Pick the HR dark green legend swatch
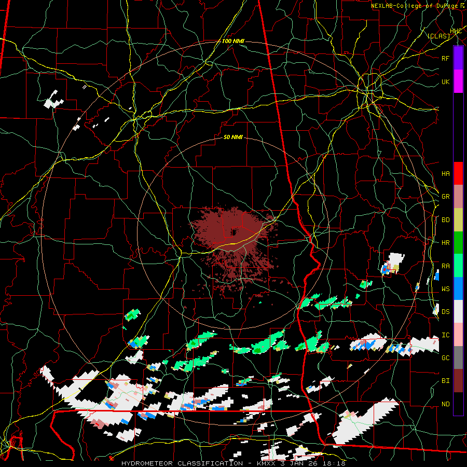 click(x=458, y=243)
